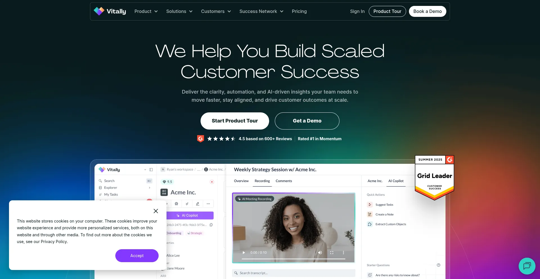Expand the Success Network dropdown

(x=261, y=11)
